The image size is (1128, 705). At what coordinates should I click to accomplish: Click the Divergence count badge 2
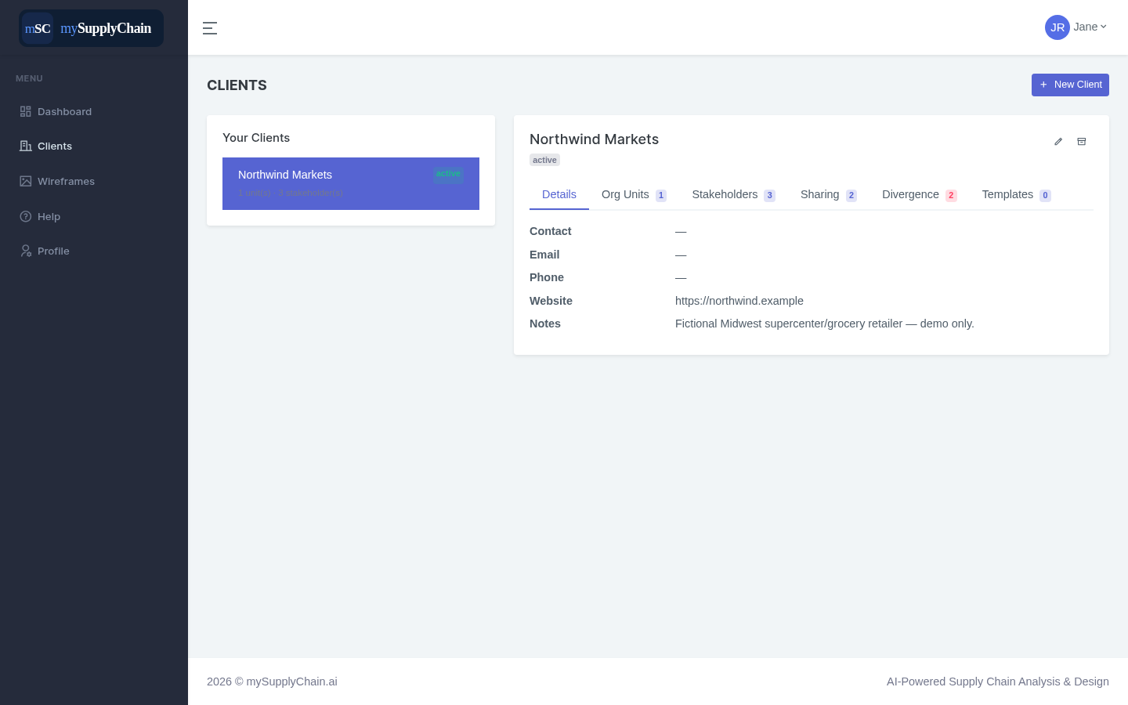[x=951, y=196]
